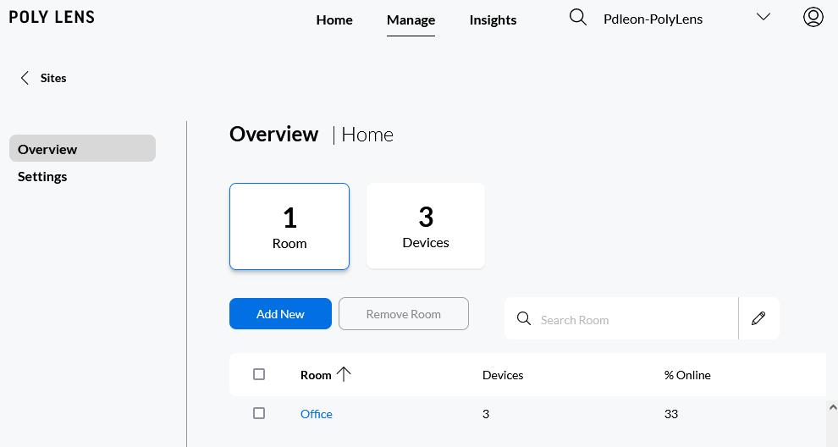Click the Add New button
This screenshot has height=447, width=838.
280,313
